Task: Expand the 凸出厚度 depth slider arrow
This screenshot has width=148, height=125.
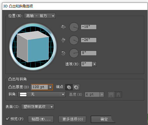Action: click(x=50, y=87)
